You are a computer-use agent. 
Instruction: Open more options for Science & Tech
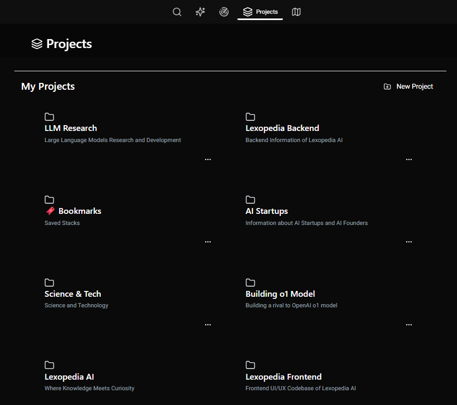[x=208, y=325]
